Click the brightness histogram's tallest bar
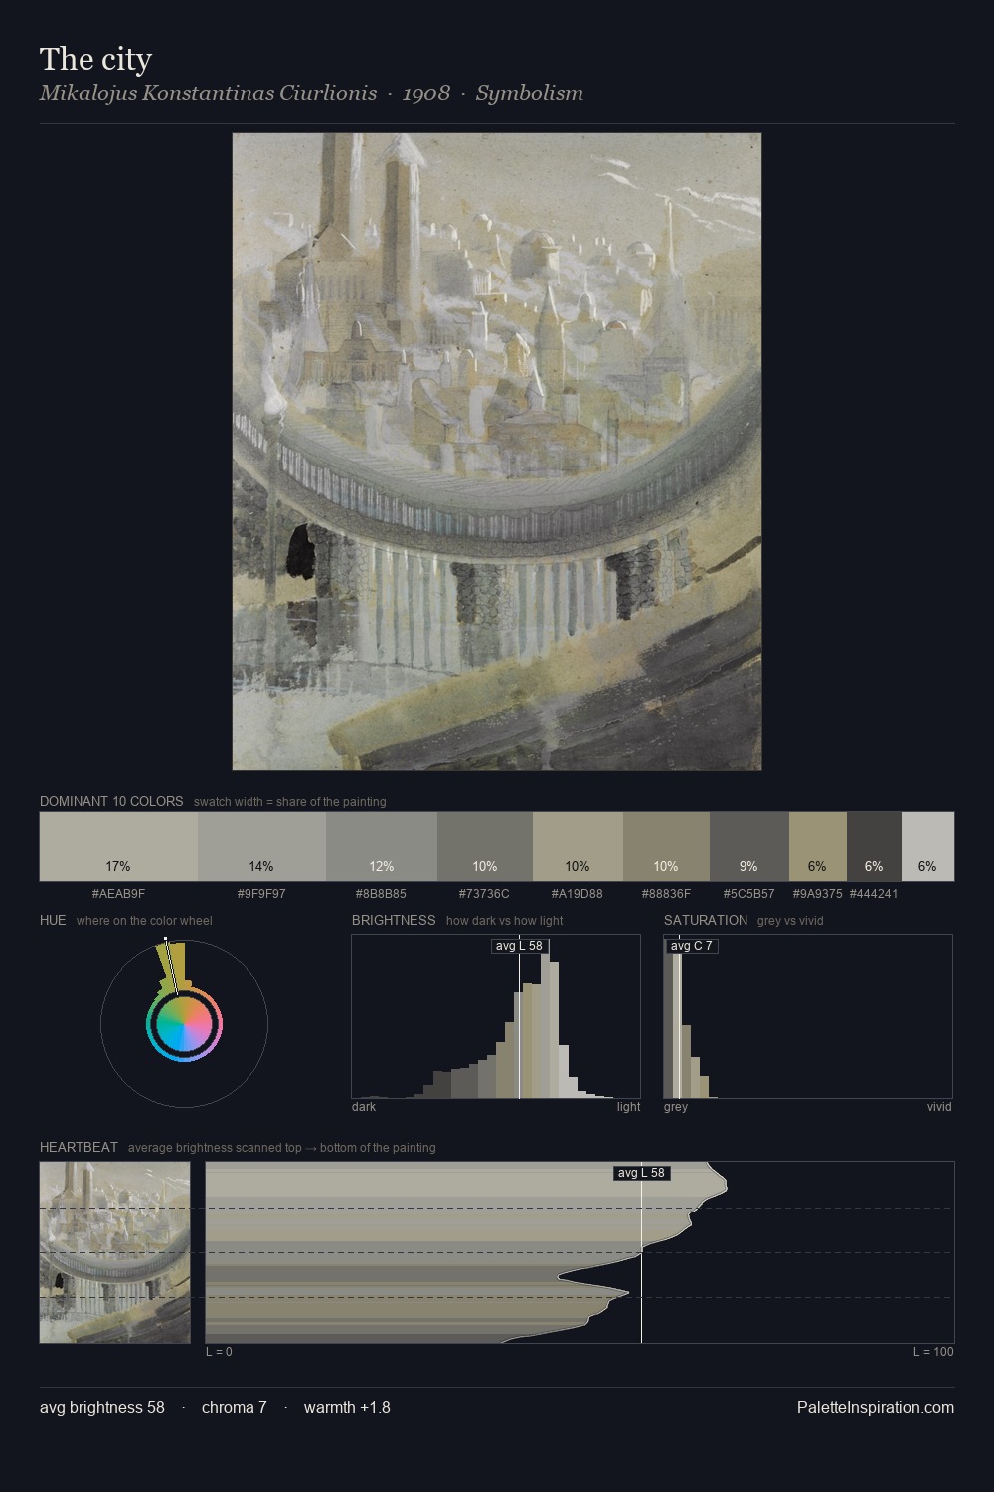The height and width of the screenshot is (1492, 994). (546, 1018)
